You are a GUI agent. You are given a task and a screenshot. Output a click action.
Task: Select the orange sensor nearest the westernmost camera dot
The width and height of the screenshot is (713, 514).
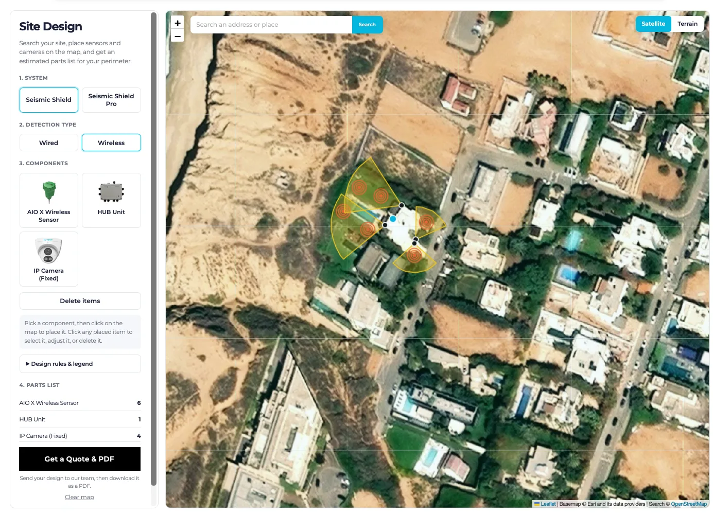pos(367,229)
